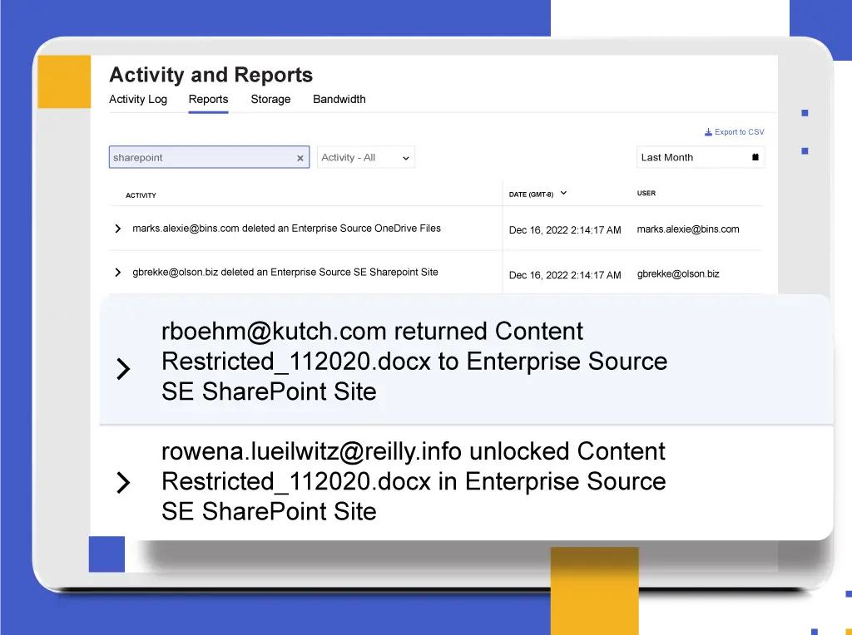Expand the rboehm@kutch.com returned Content row

tap(123, 368)
